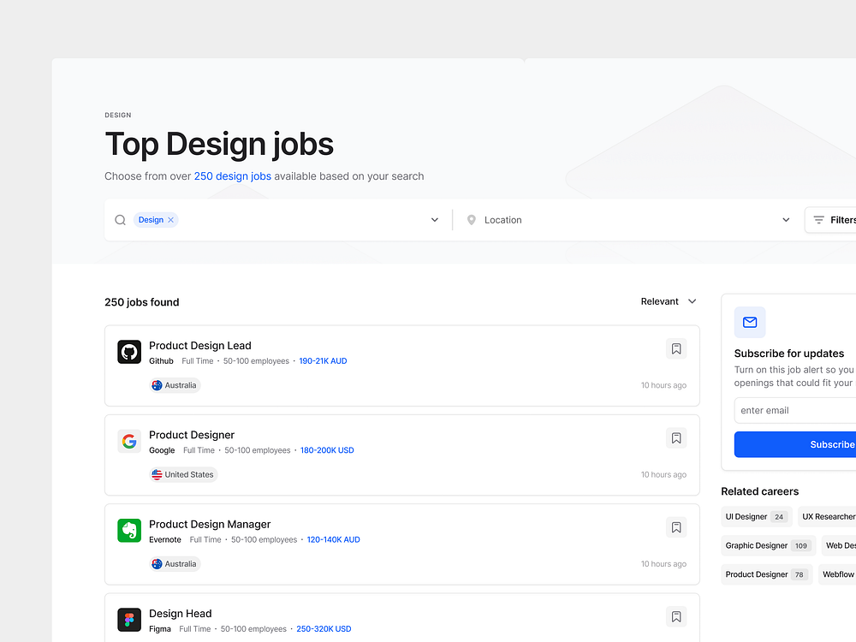Open the Filters button
The image size is (856, 642).
833,220
